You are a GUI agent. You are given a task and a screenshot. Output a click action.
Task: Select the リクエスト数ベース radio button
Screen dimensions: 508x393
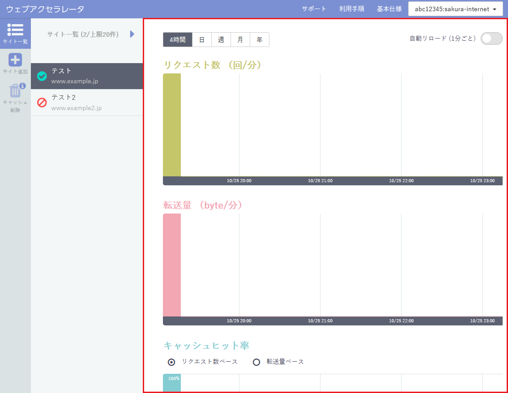[171, 362]
